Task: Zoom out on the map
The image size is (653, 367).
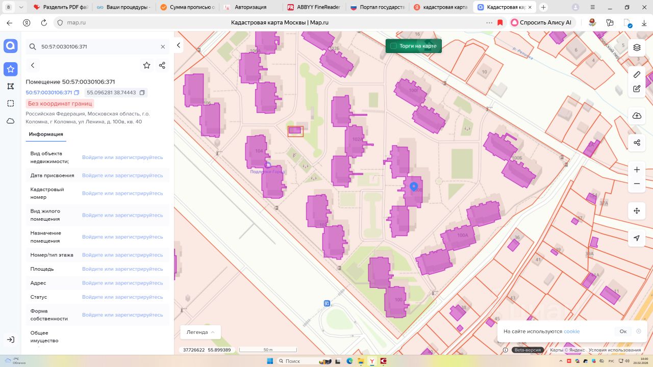Action: coord(637,183)
